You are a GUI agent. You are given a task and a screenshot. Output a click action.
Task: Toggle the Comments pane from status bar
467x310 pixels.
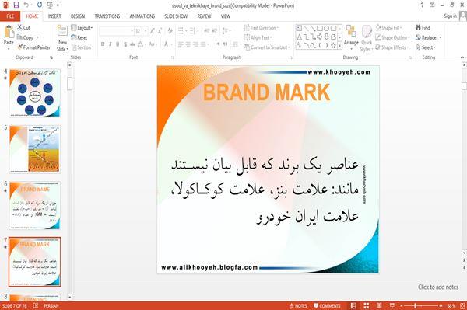(x=327, y=305)
